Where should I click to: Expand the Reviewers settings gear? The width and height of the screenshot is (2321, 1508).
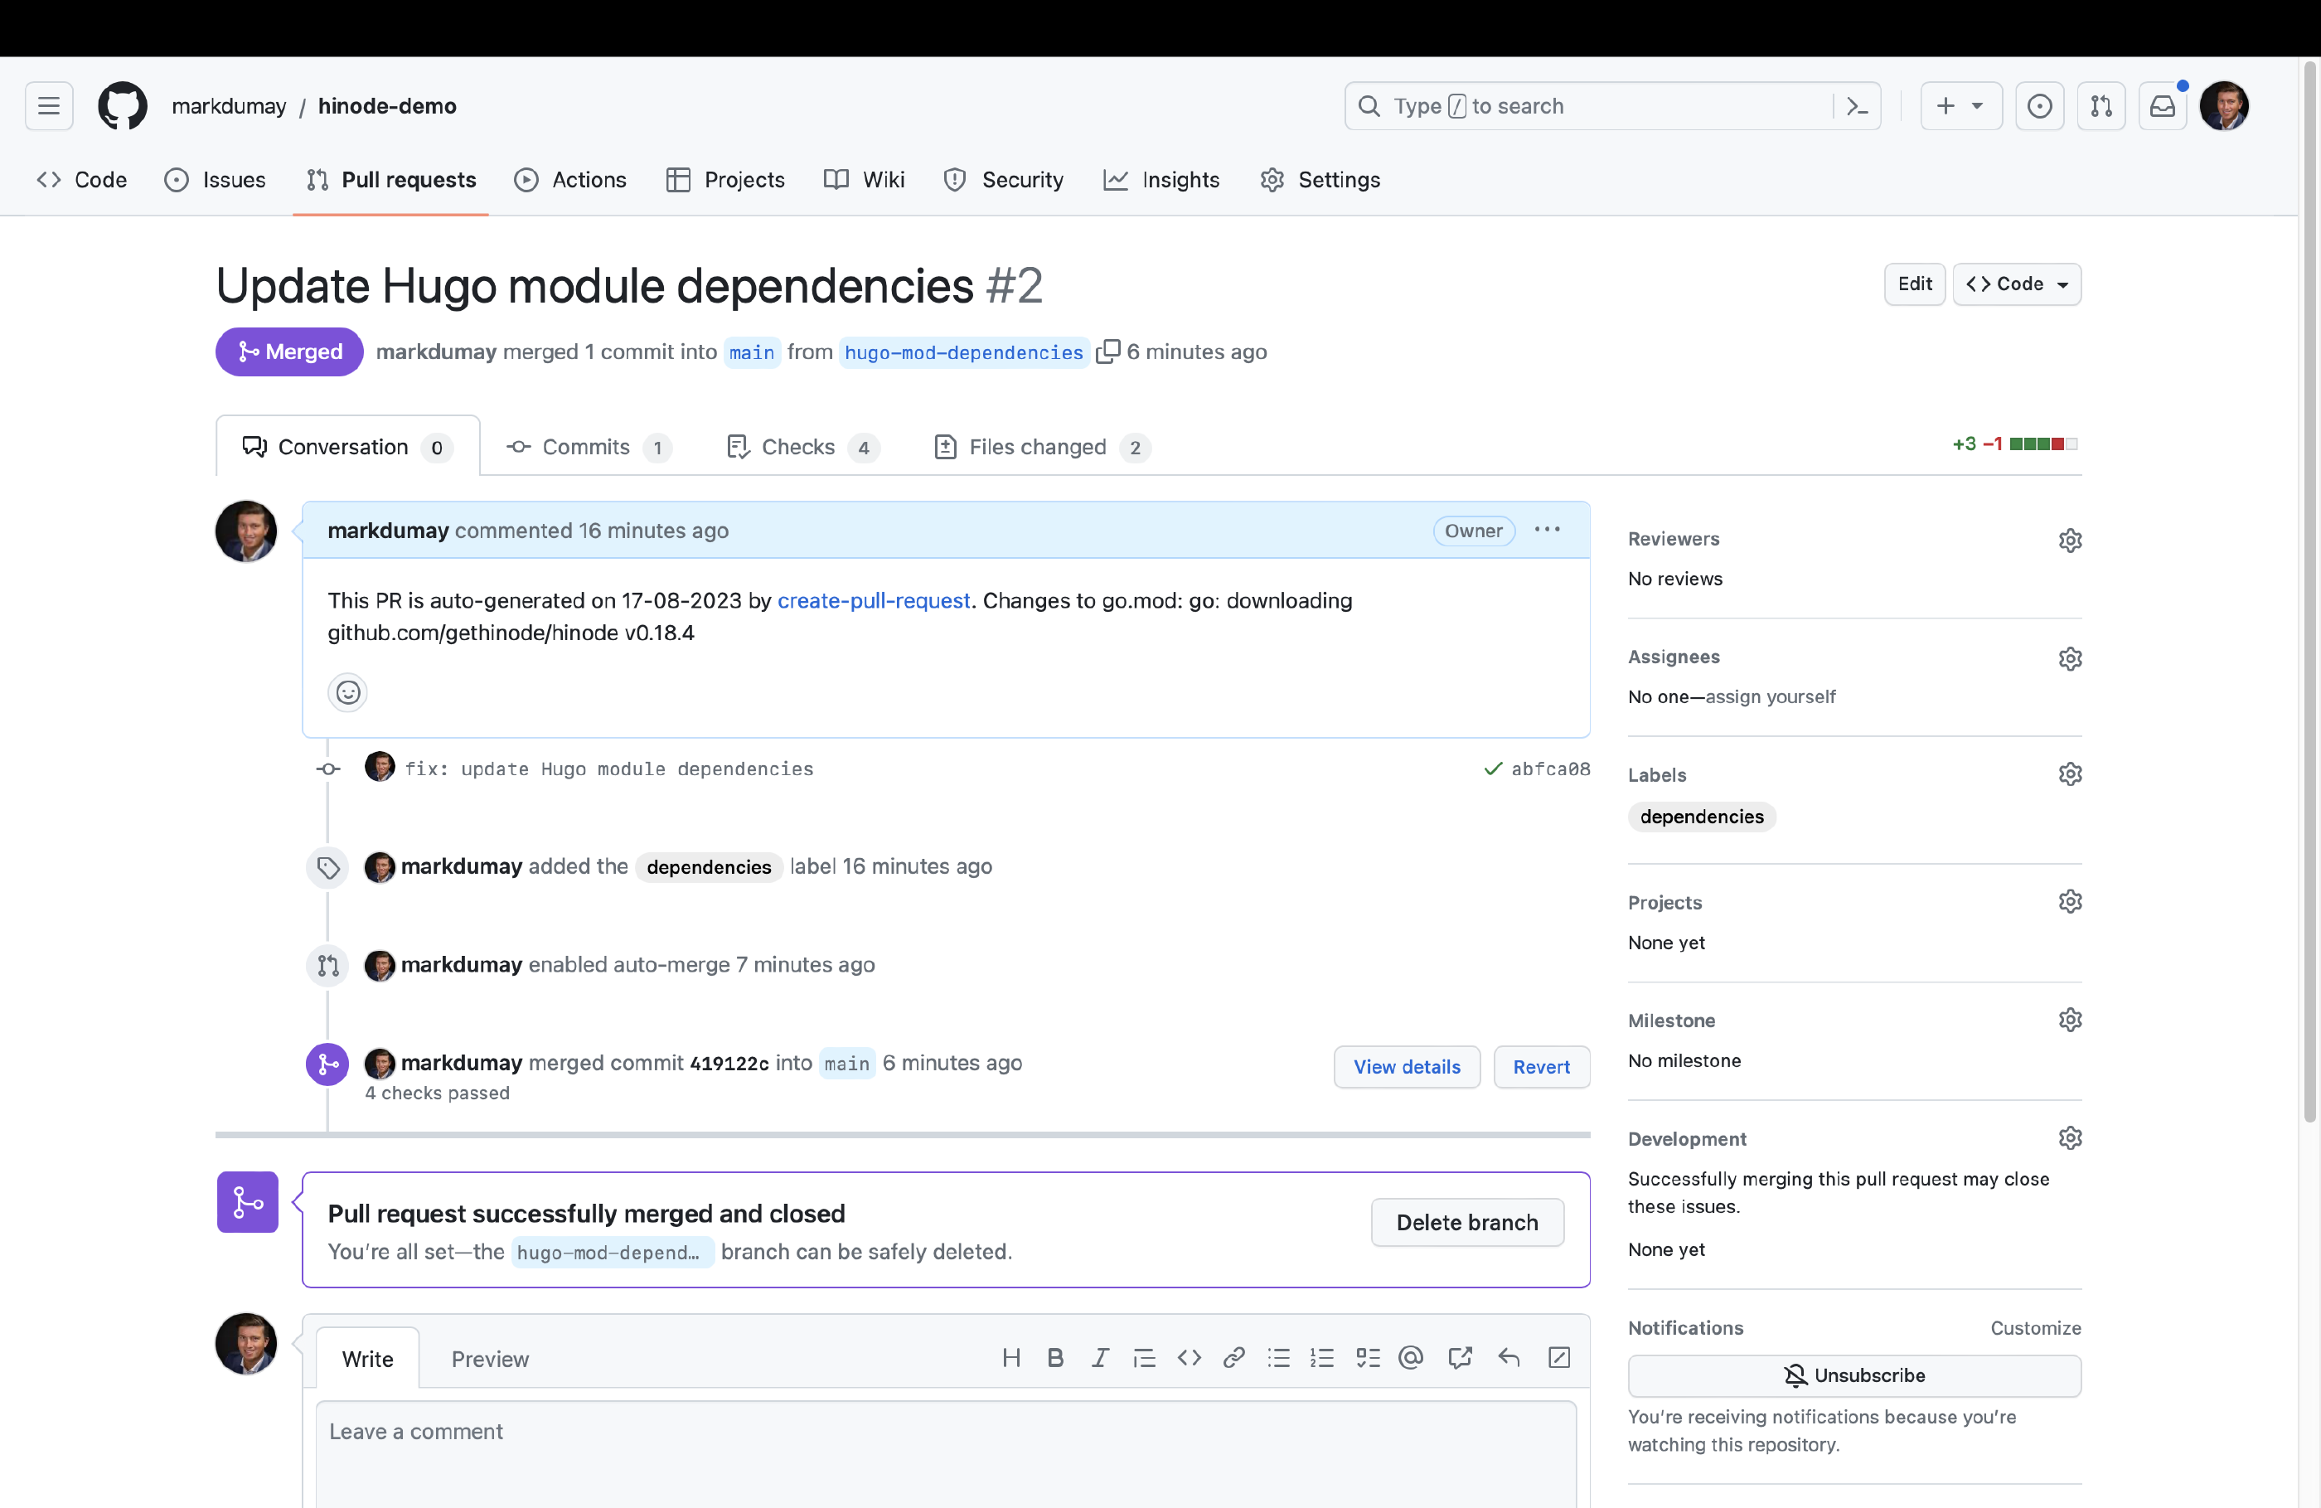[x=2071, y=538]
